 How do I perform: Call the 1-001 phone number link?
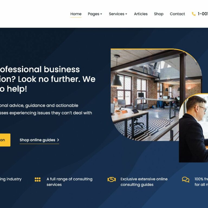tap(203, 14)
